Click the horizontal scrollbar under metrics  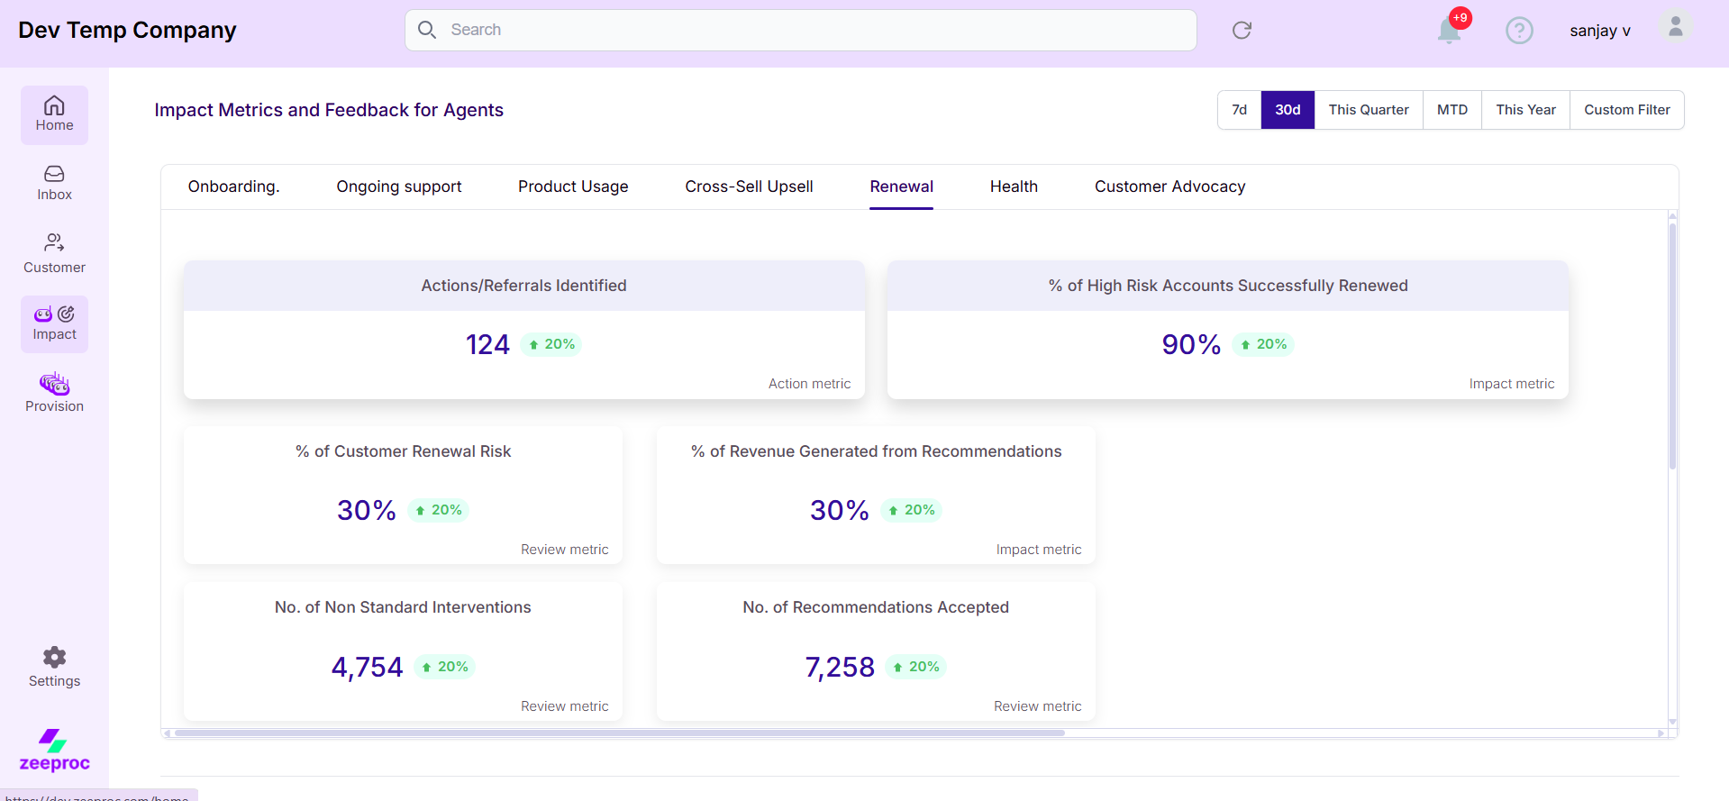(619, 733)
